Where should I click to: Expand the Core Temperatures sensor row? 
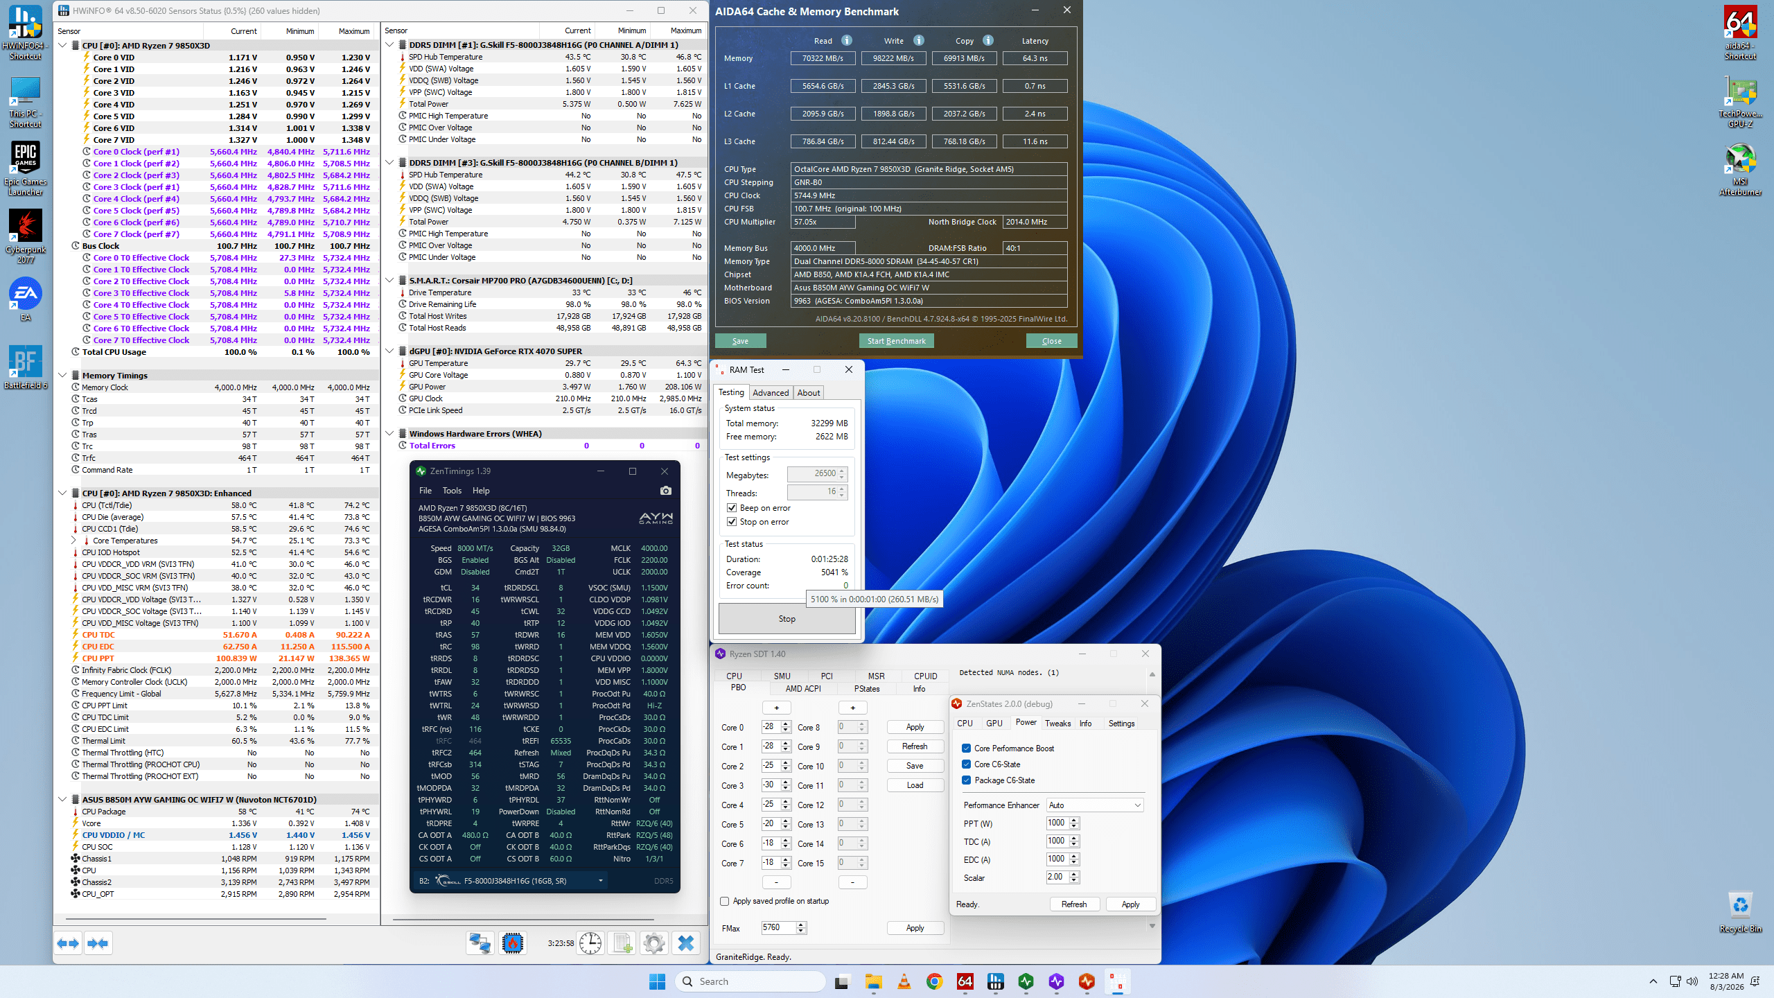pyautogui.click(x=73, y=541)
